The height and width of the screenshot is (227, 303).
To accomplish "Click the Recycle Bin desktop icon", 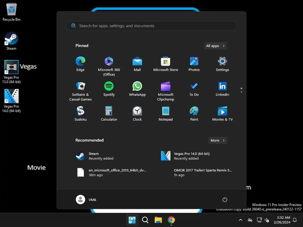I will click(x=12, y=12).
